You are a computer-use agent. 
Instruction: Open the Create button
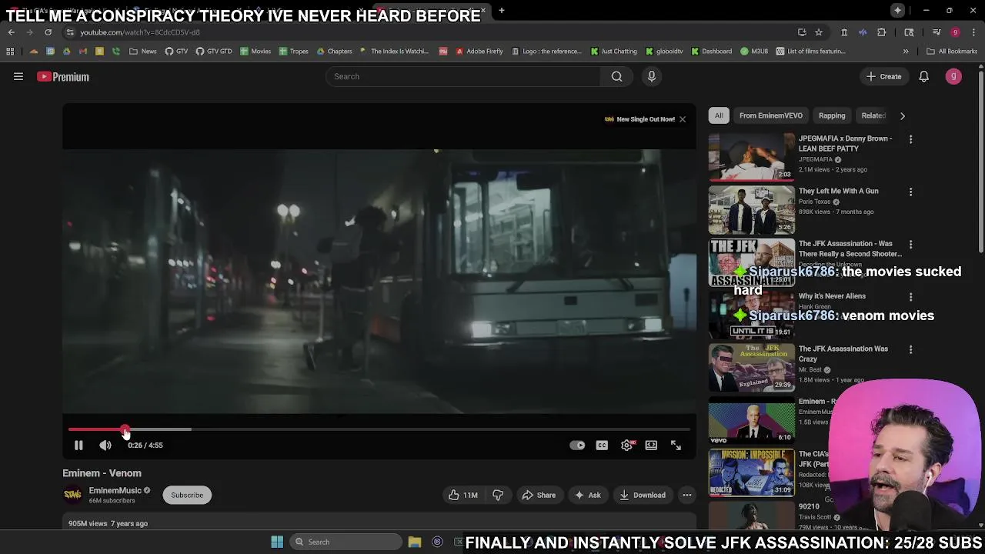tap(884, 76)
